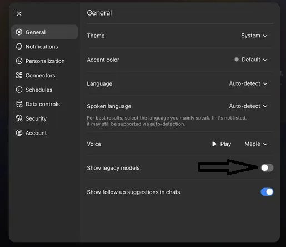
Task: Click the General gear icon in sidebar
Action: click(19, 32)
